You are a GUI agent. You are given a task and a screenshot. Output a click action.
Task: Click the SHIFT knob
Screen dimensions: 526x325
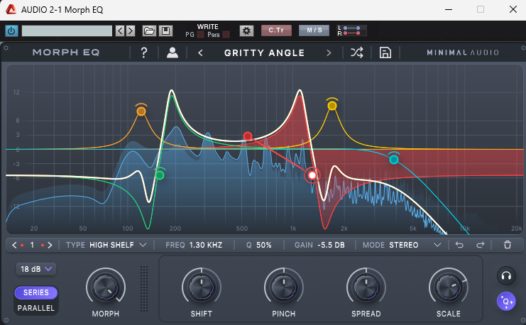tap(202, 287)
